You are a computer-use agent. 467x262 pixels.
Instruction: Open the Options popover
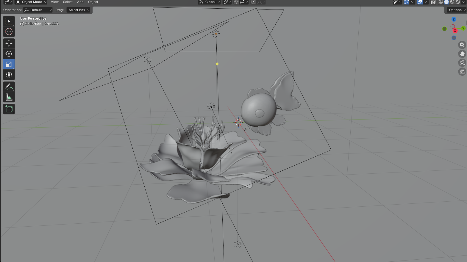tap(457, 10)
